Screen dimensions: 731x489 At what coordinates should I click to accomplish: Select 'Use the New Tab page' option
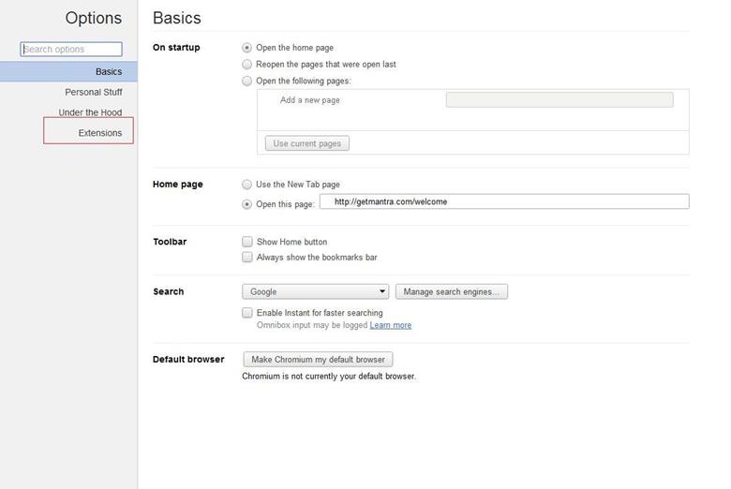[x=247, y=185]
